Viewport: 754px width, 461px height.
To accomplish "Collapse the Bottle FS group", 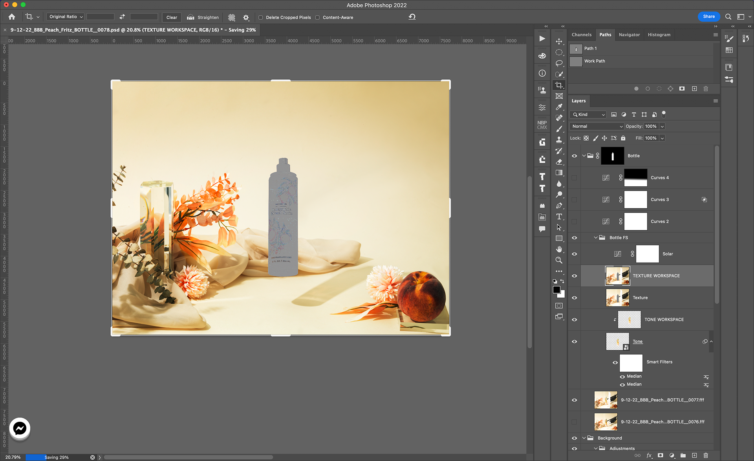I will [x=596, y=238].
